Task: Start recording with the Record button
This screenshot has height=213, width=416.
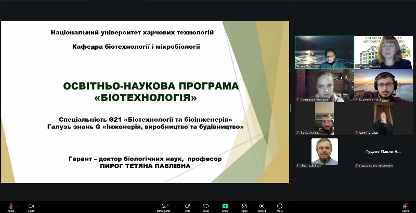Action: pos(262,206)
